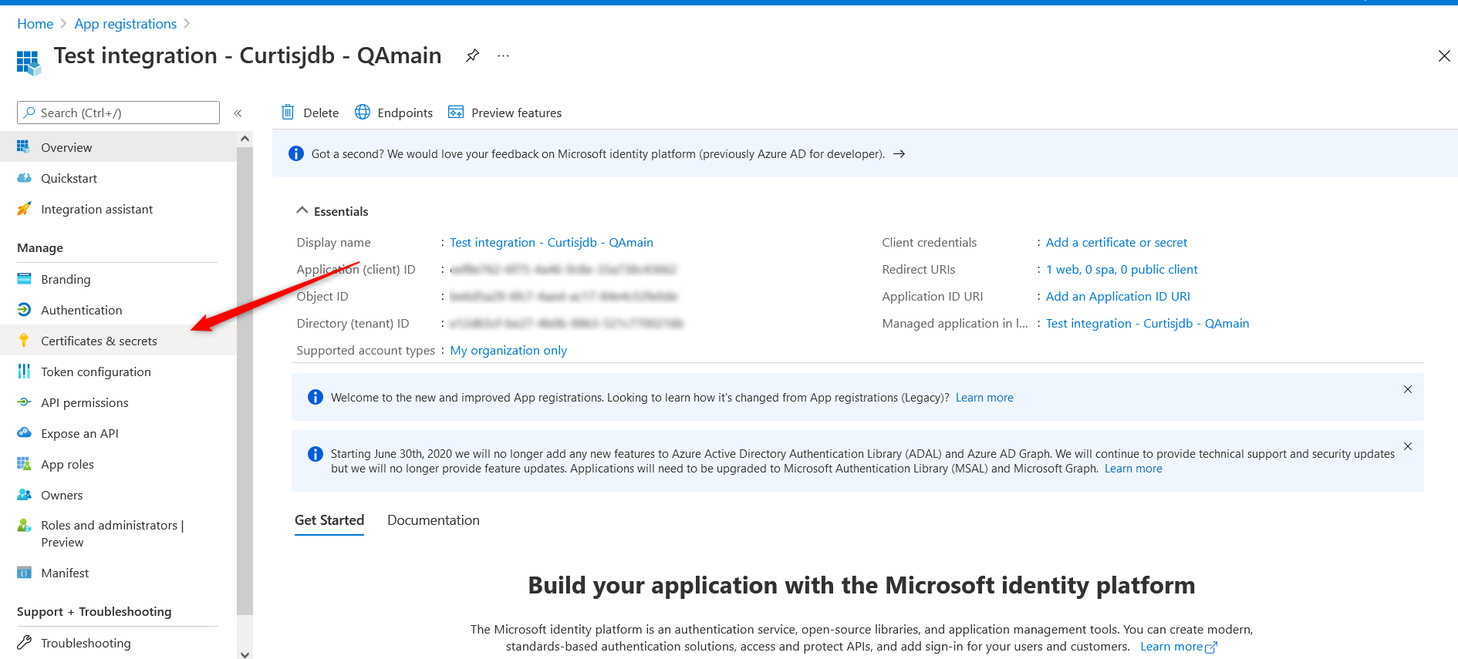The width and height of the screenshot is (1458, 659).
Task: Click Learn more in legacy registrations notice
Action: (984, 397)
